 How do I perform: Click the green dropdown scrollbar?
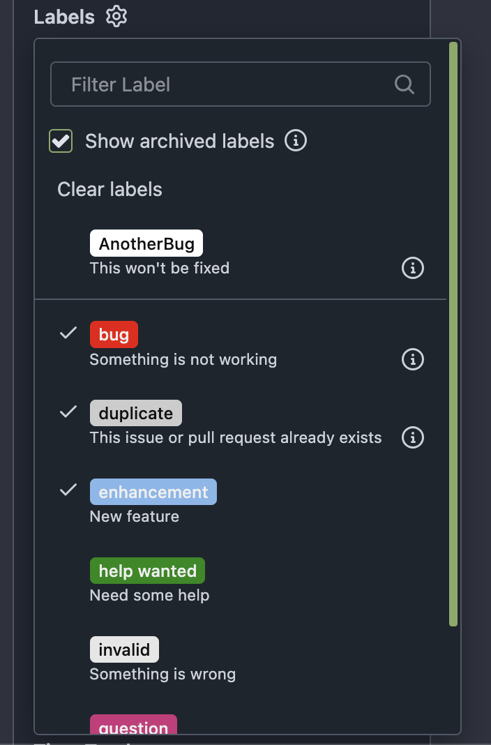[x=453, y=334]
